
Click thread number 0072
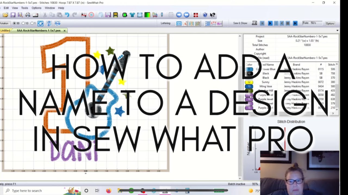tap(321, 82)
